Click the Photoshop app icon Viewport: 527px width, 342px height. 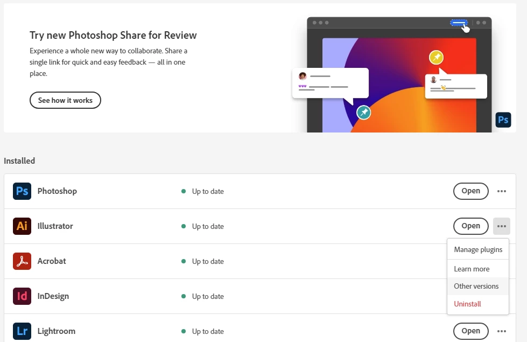tap(22, 191)
